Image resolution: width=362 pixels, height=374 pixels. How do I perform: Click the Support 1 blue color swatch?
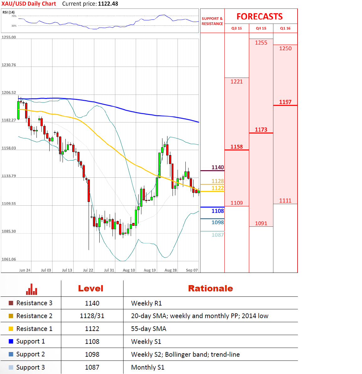11,341
